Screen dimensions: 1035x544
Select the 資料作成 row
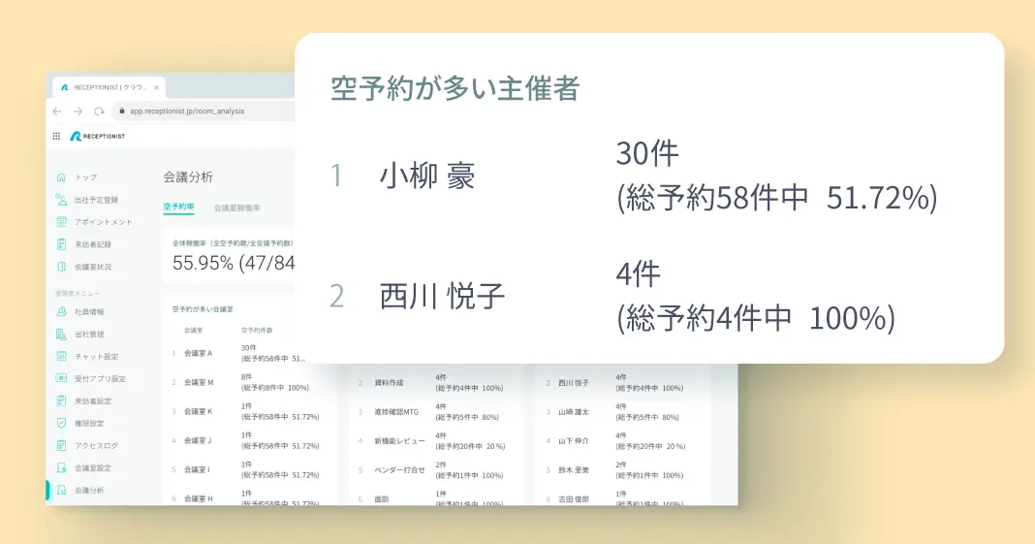click(431, 383)
